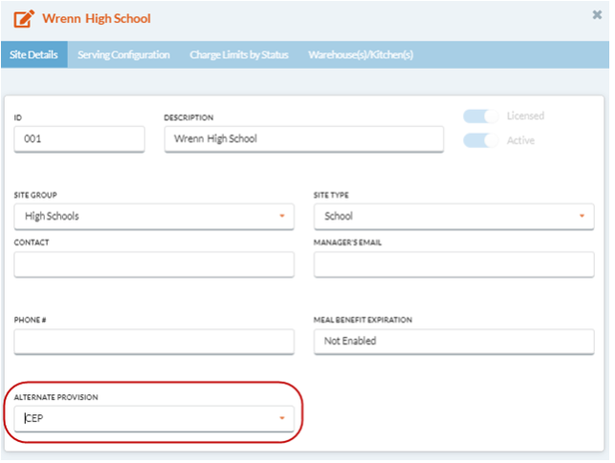Click the Licensed label text
This screenshot has width=615, height=463.
coord(525,116)
